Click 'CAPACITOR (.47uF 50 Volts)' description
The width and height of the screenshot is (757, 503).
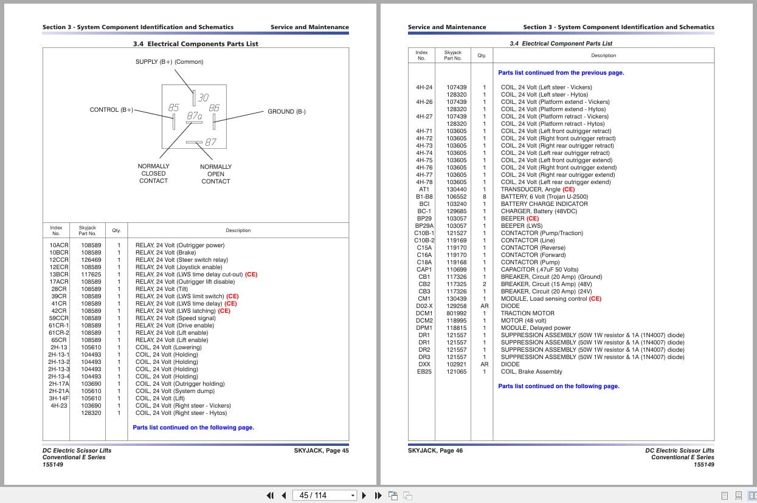(x=539, y=270)
